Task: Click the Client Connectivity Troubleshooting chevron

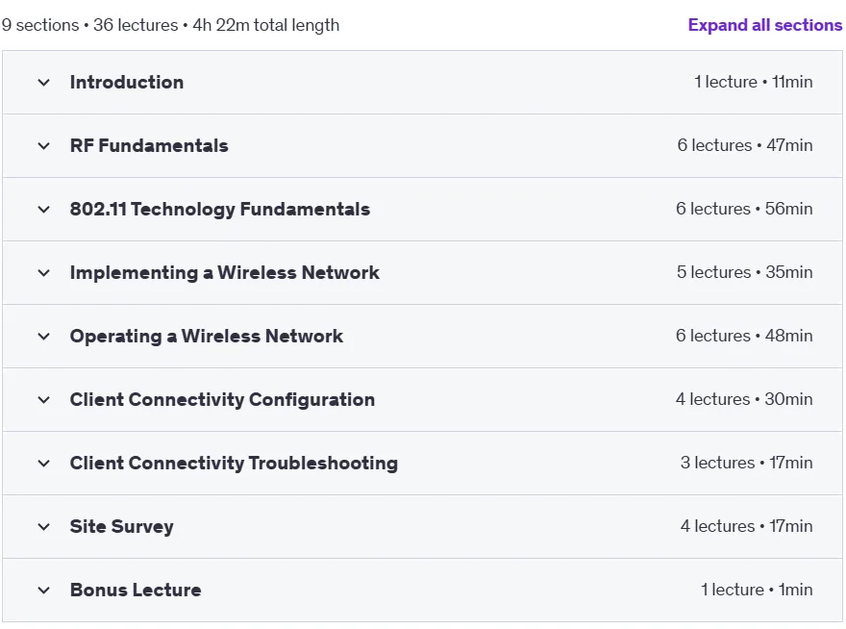Action: pyautogui.click(x=43, y=464)
